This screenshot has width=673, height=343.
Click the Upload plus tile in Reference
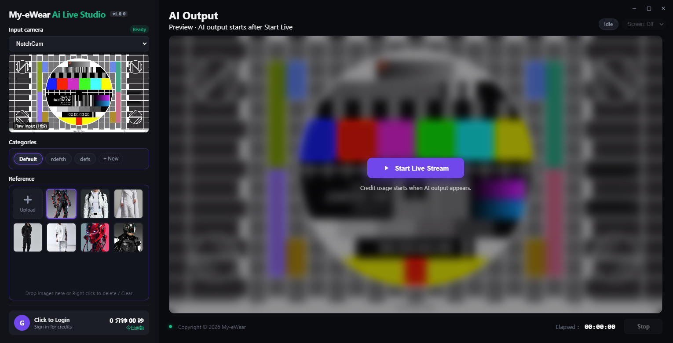28,204
